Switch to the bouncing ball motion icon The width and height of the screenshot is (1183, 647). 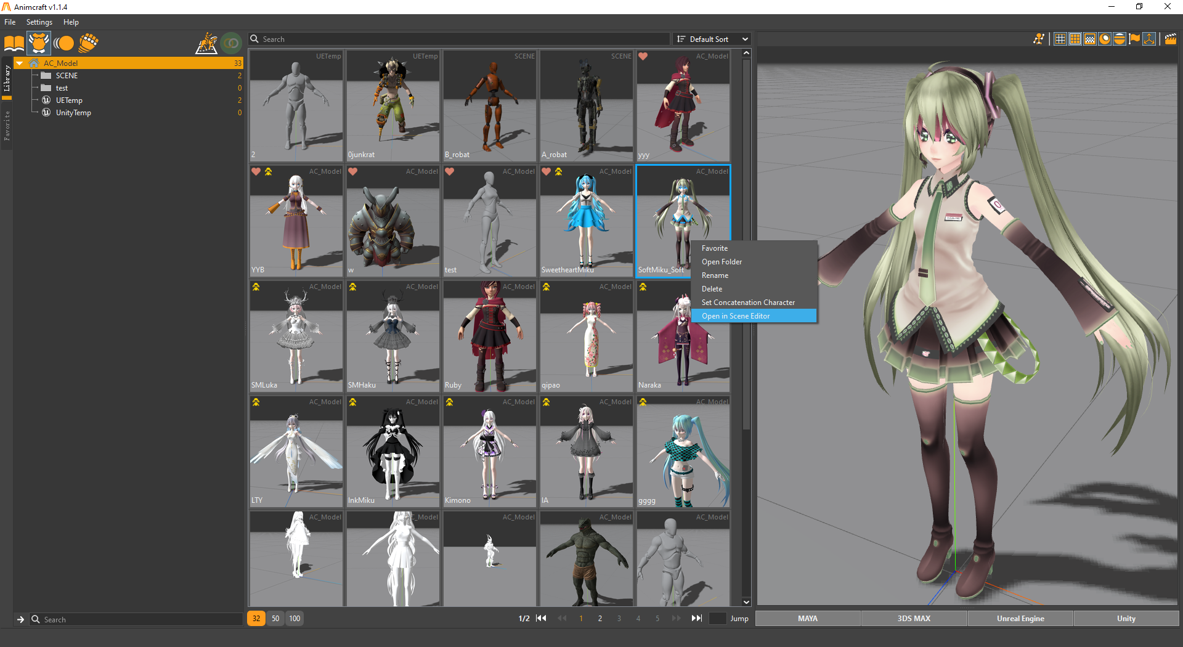63,43
